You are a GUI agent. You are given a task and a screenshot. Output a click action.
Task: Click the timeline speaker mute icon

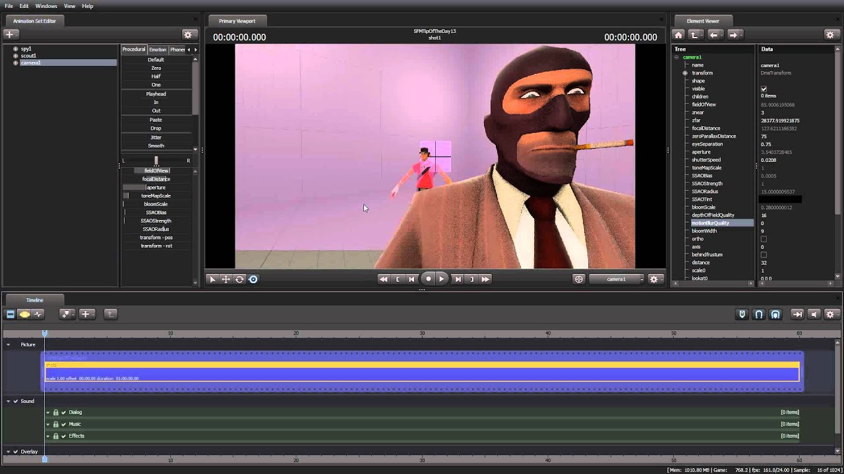[x=814, y=314]
